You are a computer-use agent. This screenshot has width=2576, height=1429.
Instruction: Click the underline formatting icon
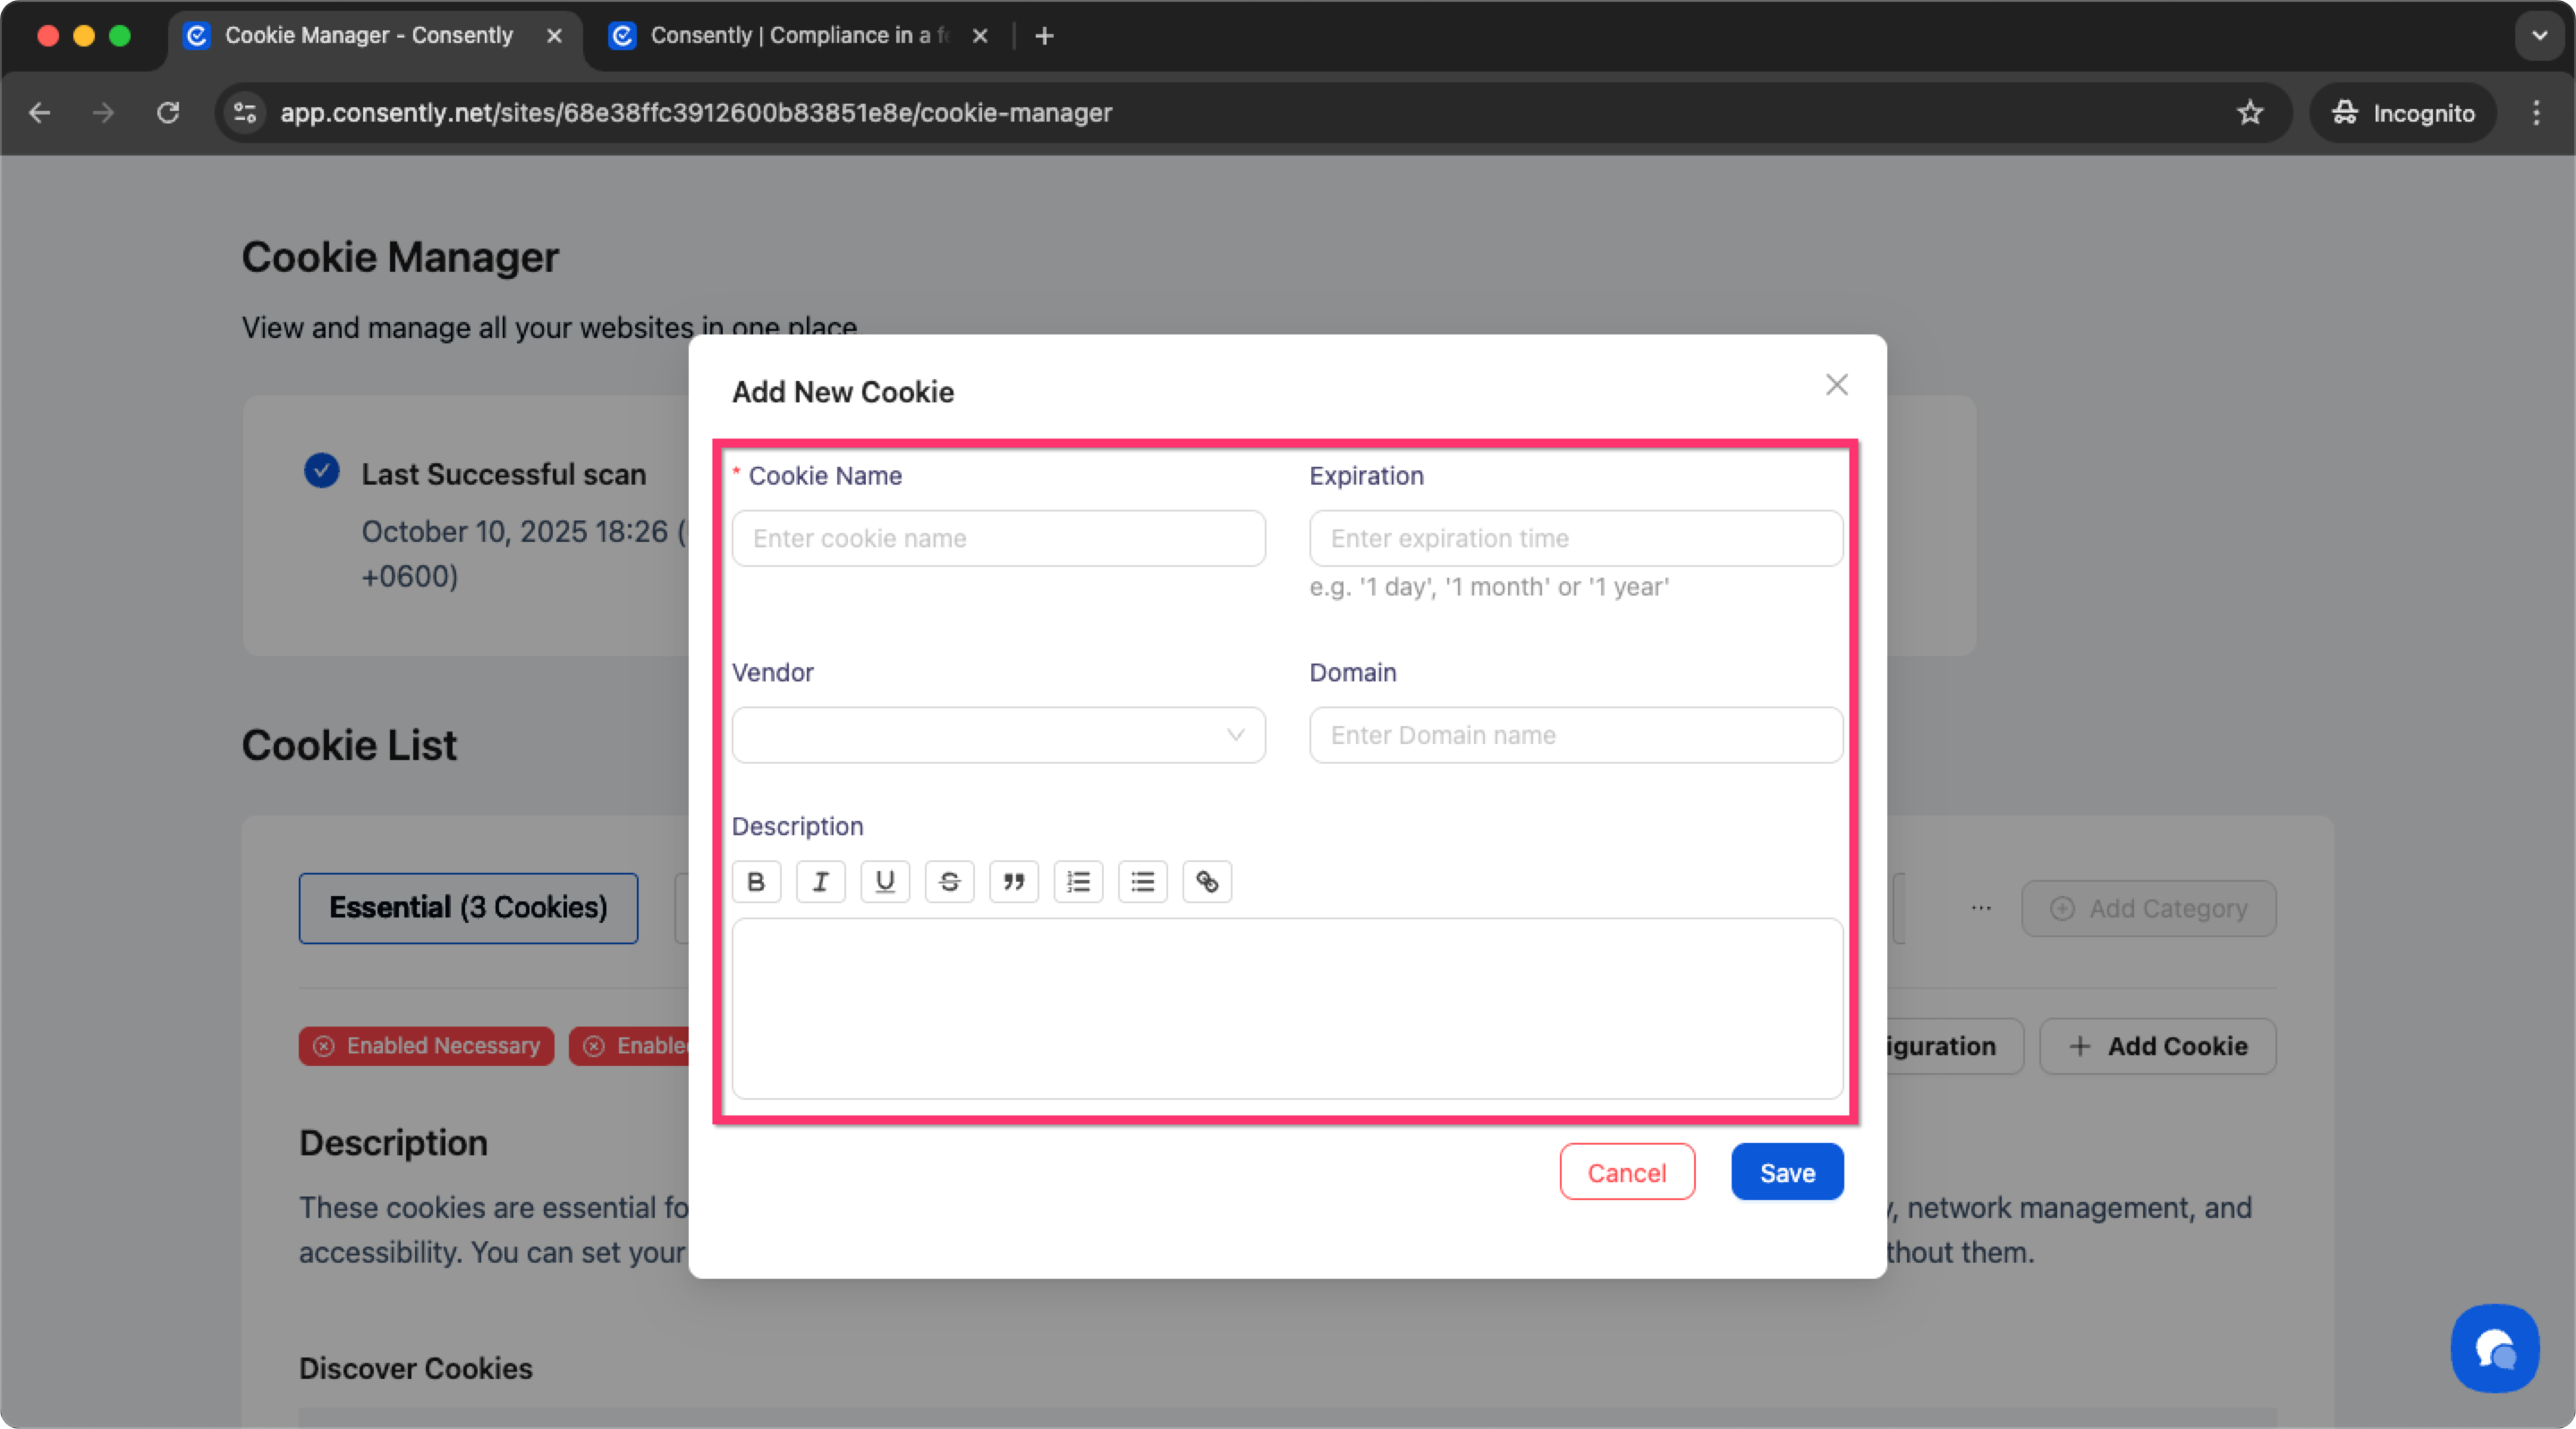pyautogui.click(x=885, y=881)
